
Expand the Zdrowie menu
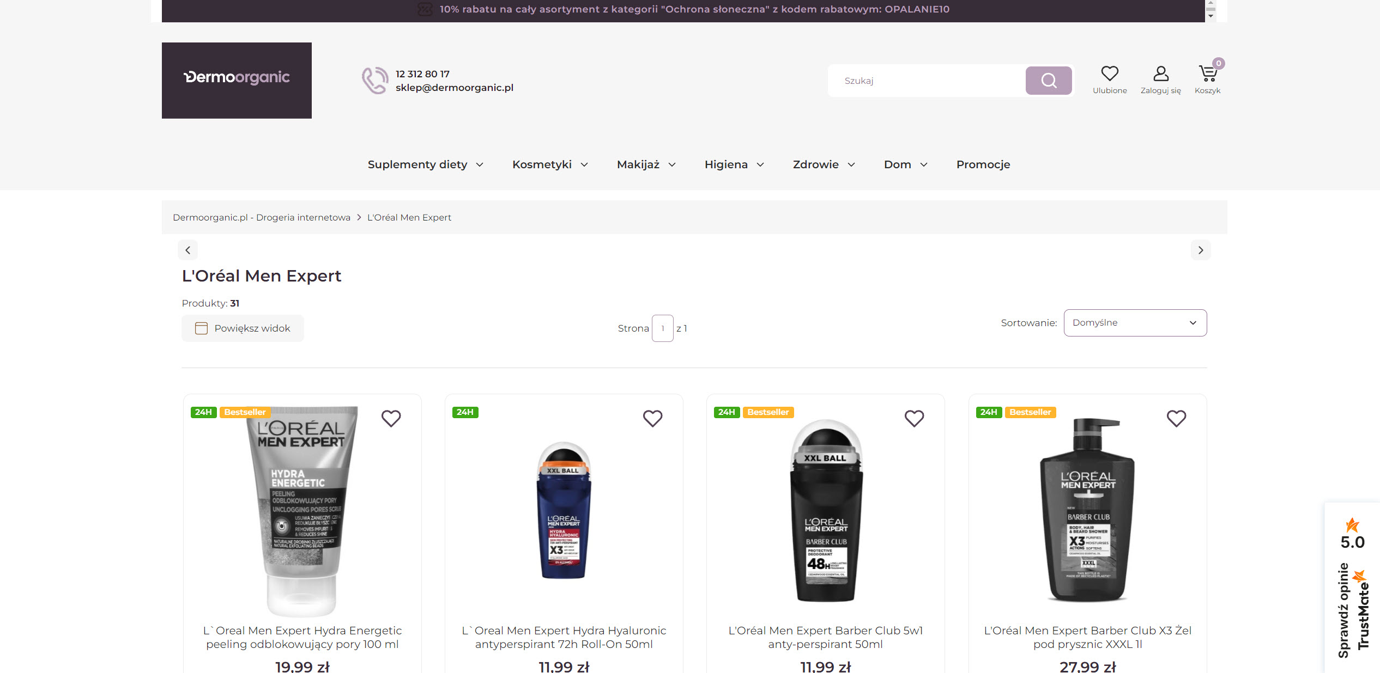[x=824, y=164]
